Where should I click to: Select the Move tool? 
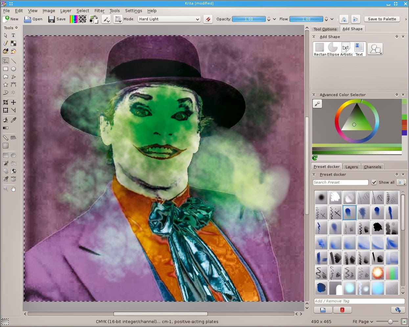coord(13,102)
